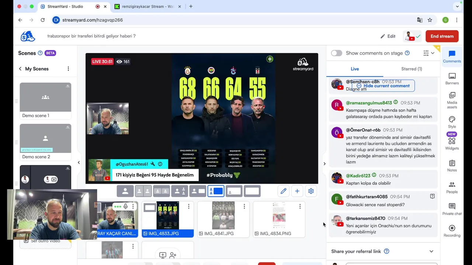Open three-dot menu on the camera card

[x=133, y=206]
